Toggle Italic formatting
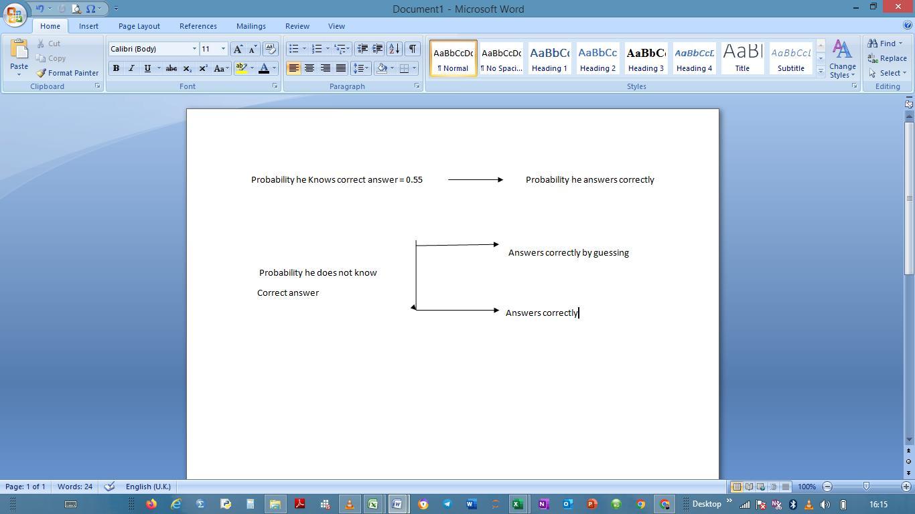915x514 pixels. tap(131, 68)
